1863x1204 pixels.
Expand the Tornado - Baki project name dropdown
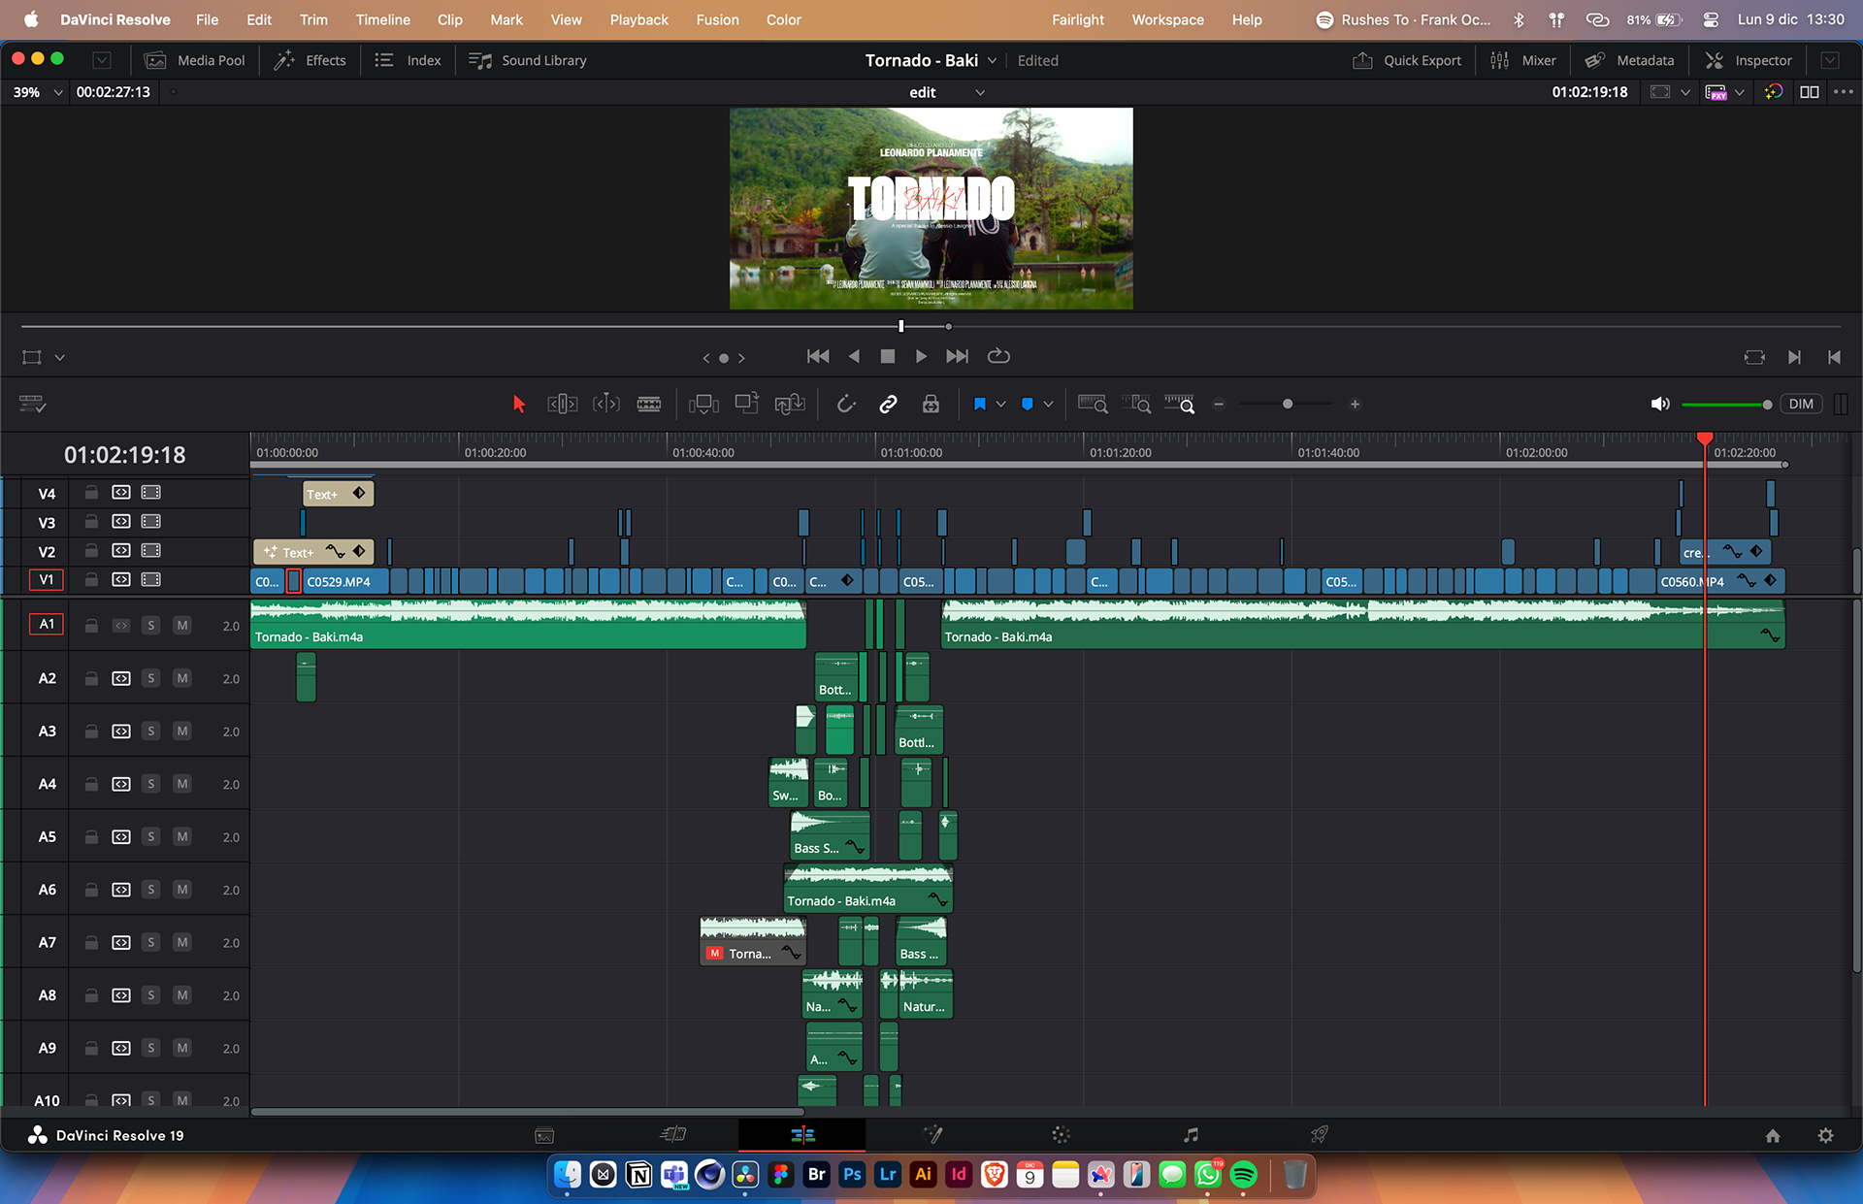[x=992, y=60]
